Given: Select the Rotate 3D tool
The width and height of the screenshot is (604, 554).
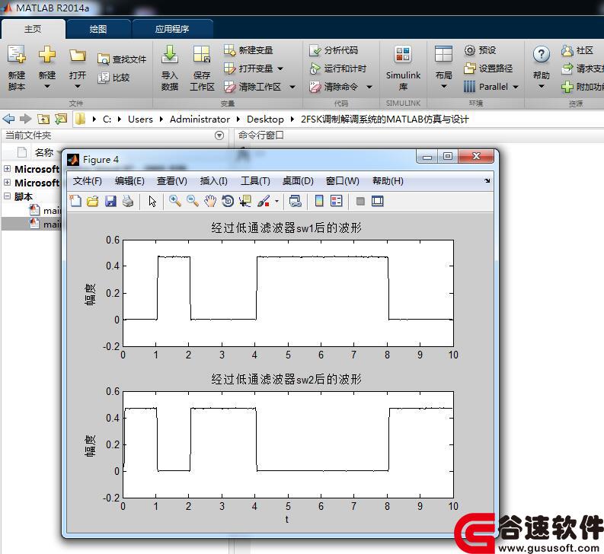Looking at the screenshot, I should pyautogui.click(x=228, y=201).
